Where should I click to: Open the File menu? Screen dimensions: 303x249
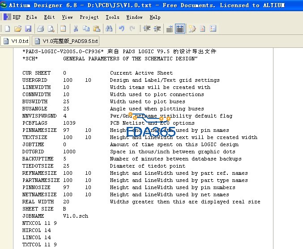[x=31, y=17]
